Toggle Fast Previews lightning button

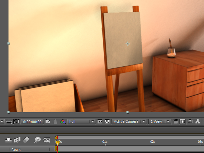point(183,121)
